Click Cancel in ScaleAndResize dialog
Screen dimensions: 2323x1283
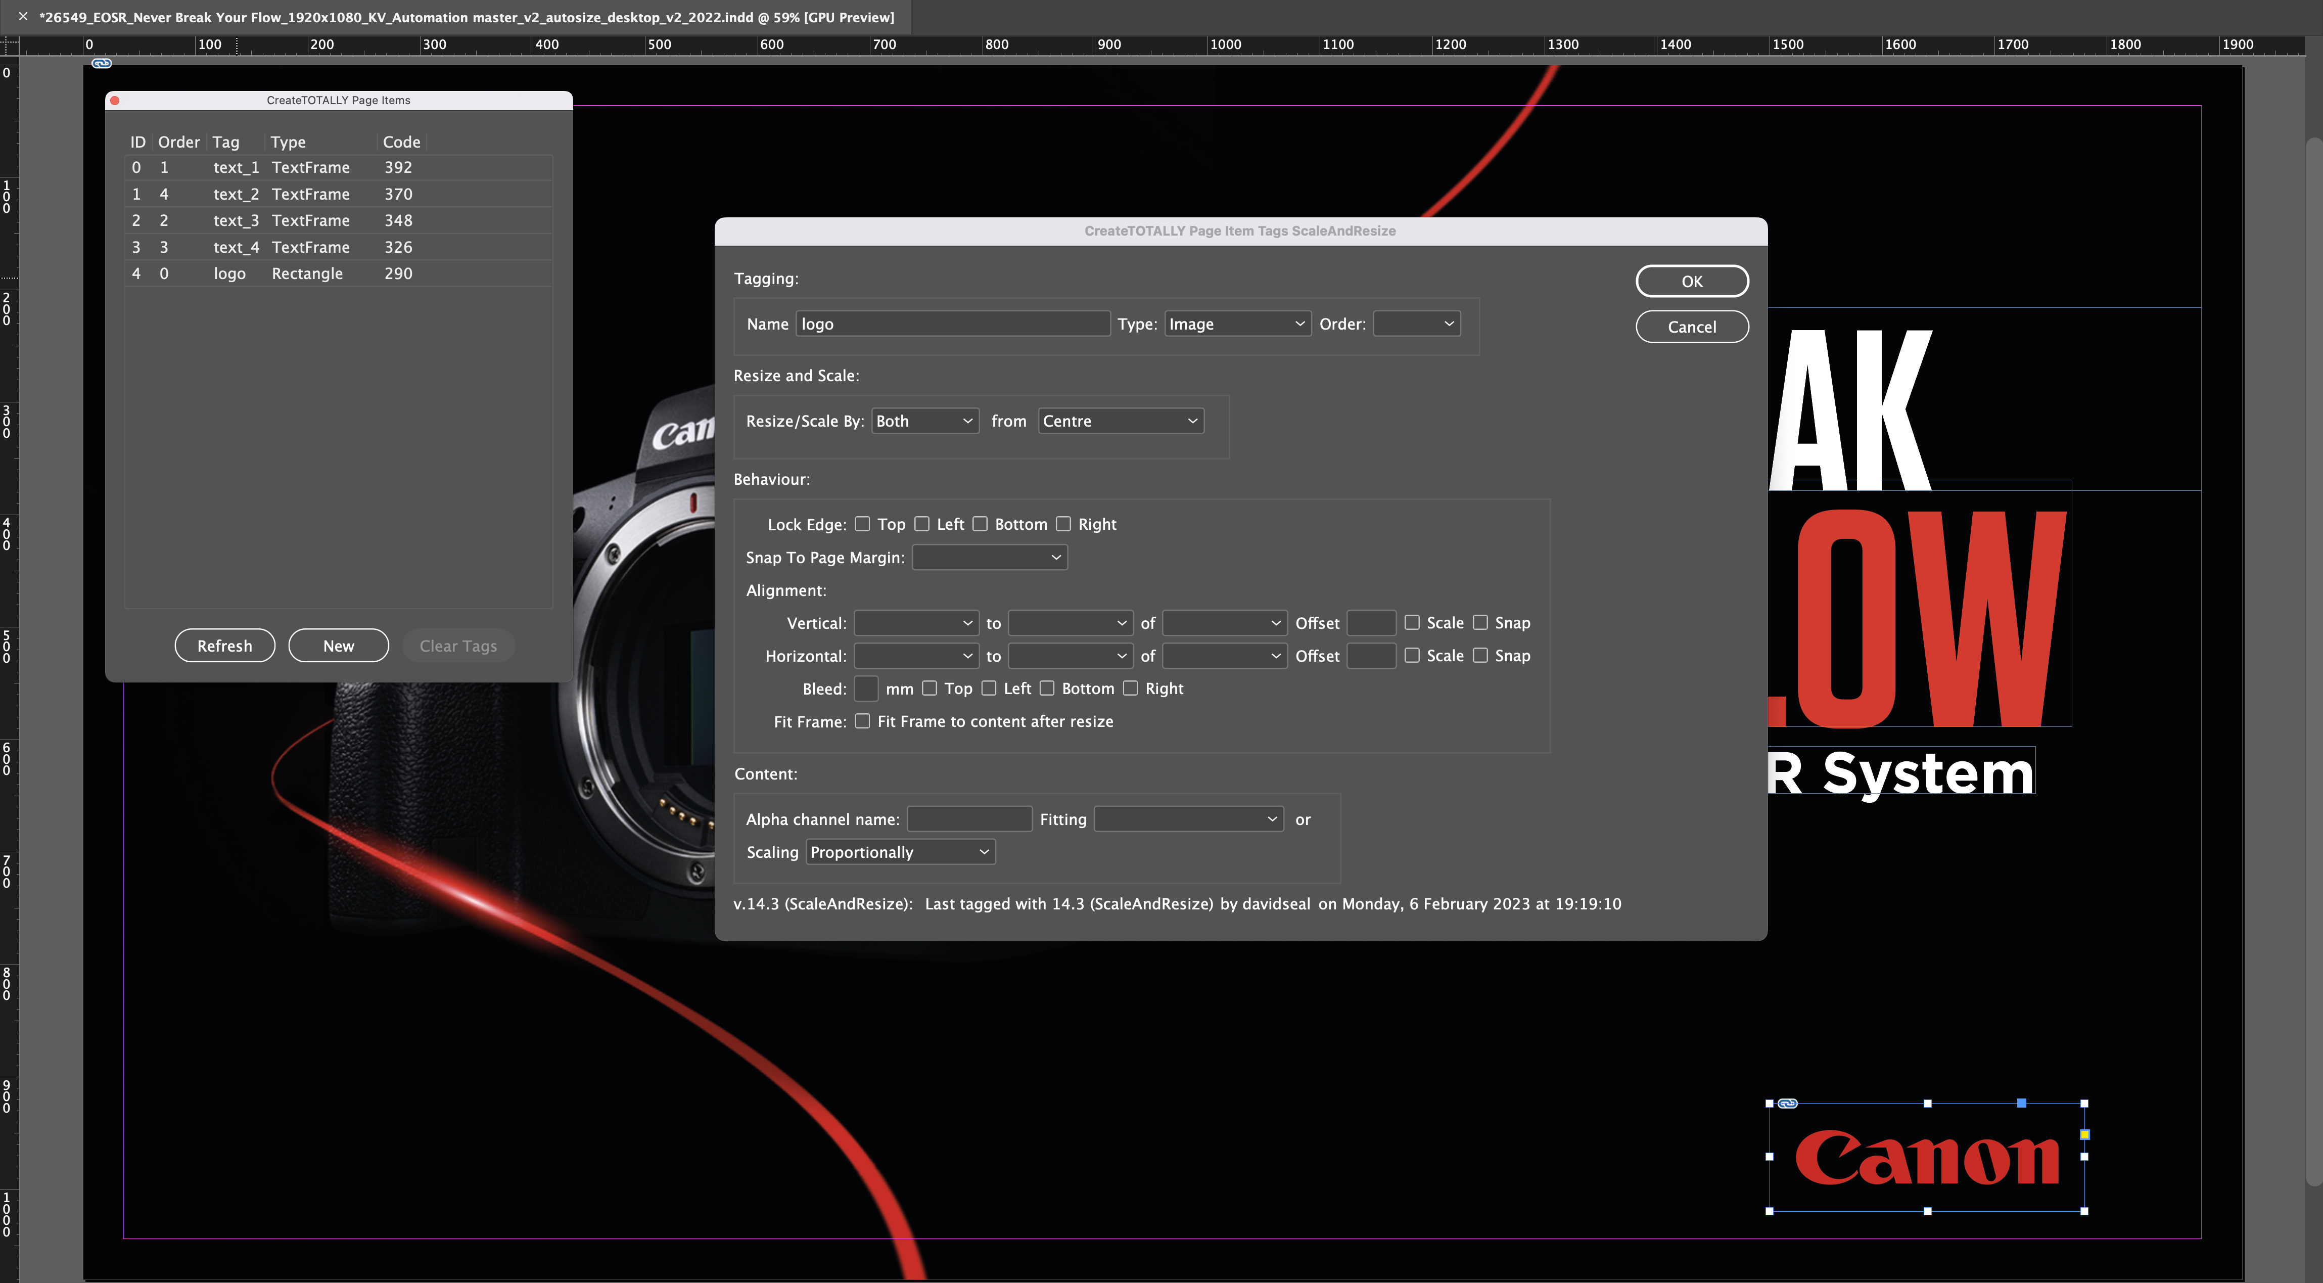tap(1692, 327)
